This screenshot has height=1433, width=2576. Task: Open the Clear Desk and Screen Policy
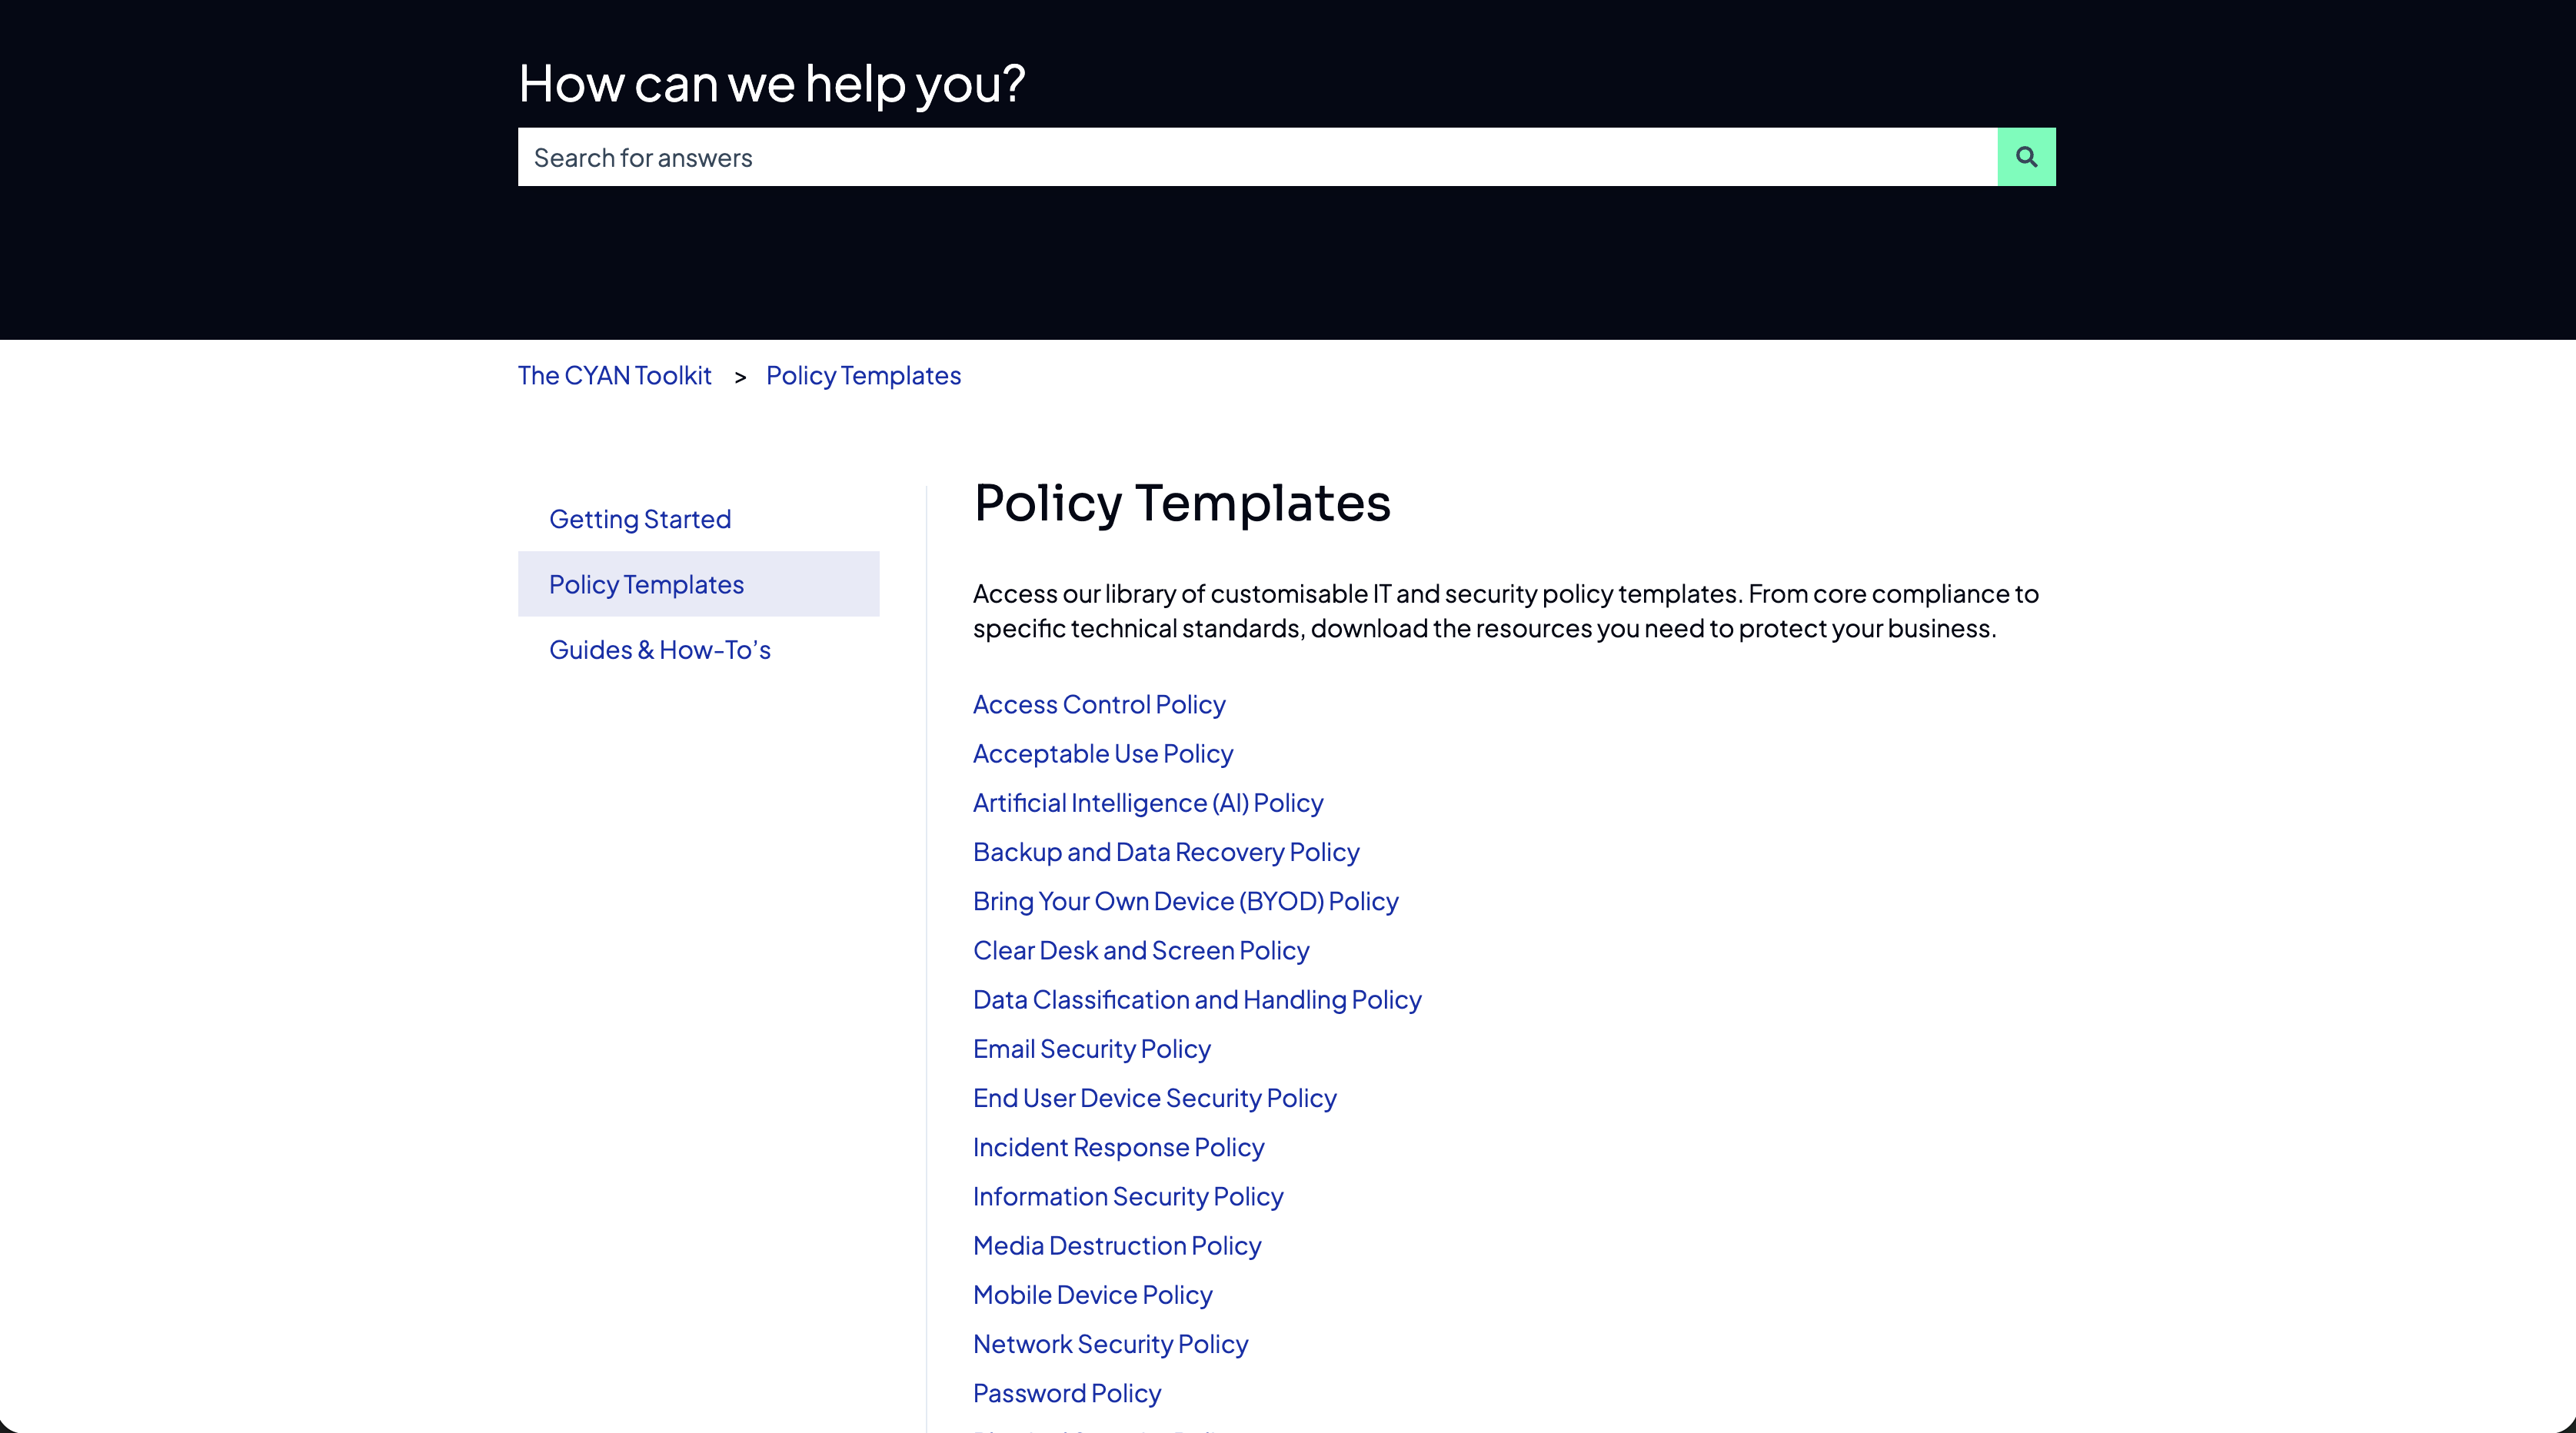coord(1140,950)
